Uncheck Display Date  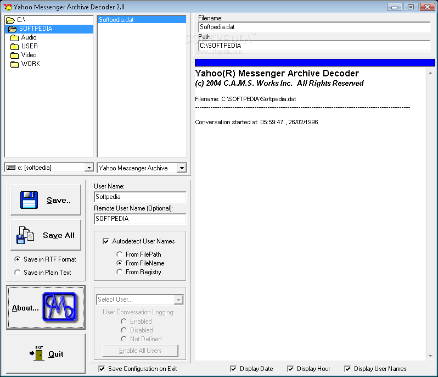(x=233, y=369)
